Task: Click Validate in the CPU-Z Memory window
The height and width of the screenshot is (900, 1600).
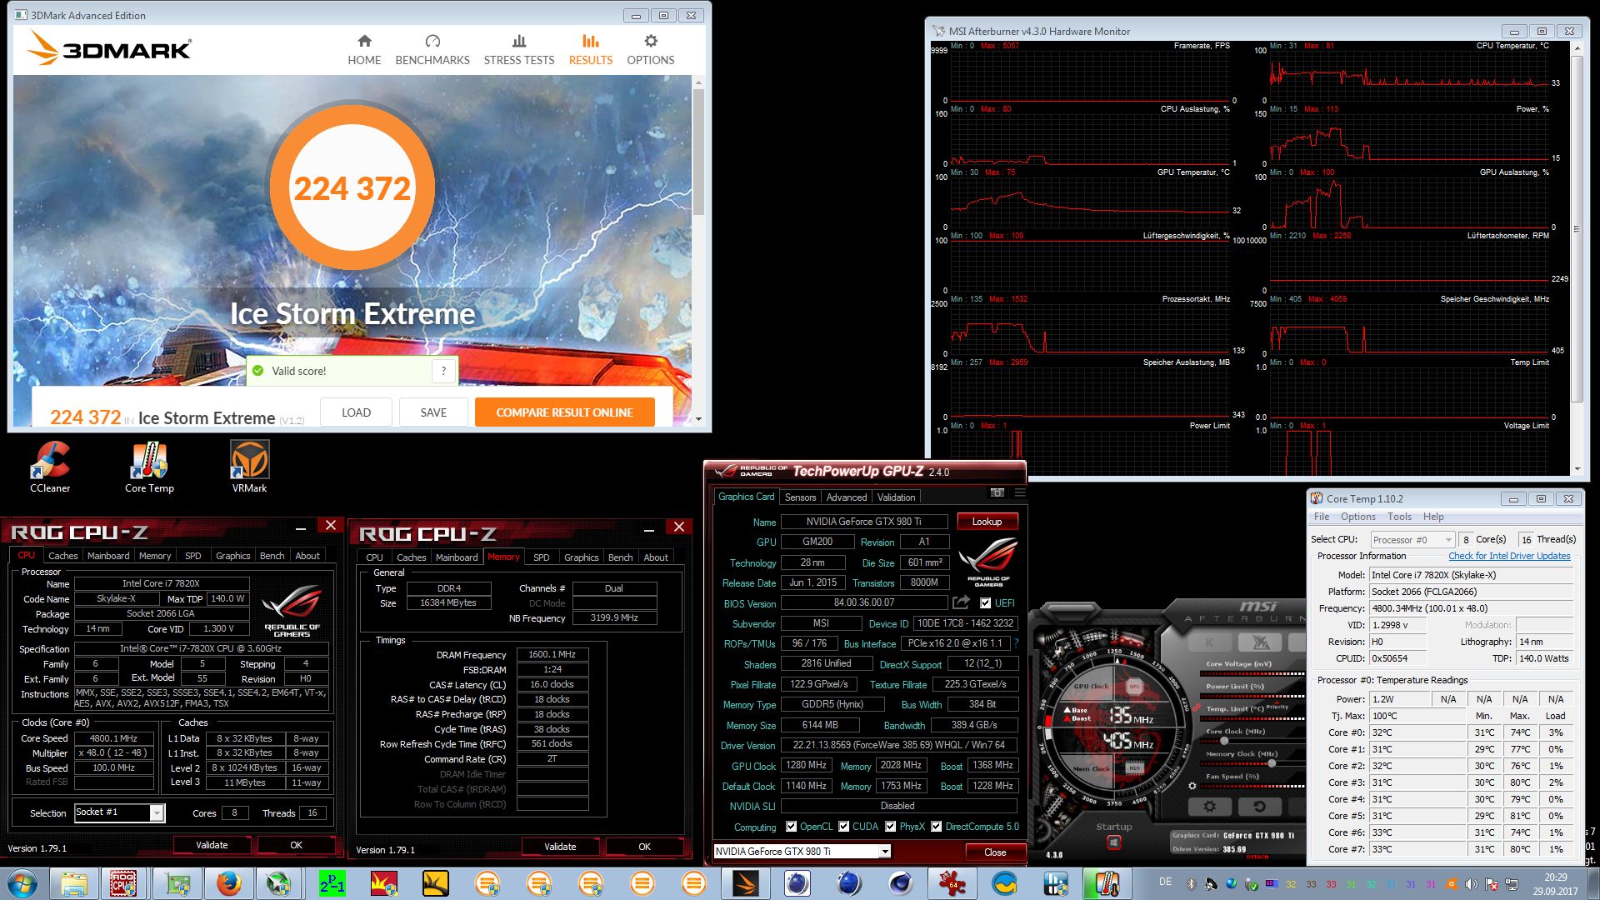Action: pyautogui.click(x=560, y=847)
